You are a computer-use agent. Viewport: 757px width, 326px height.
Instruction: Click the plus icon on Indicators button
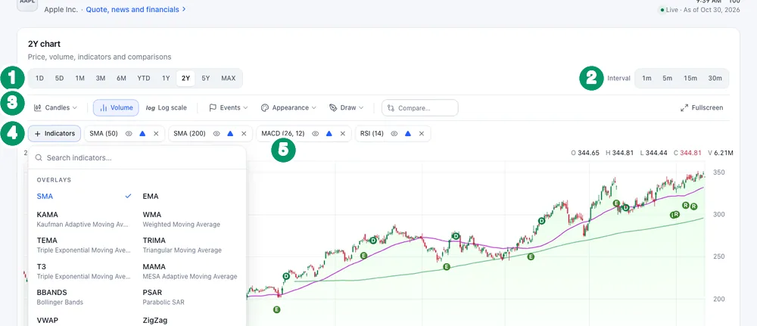38,134
